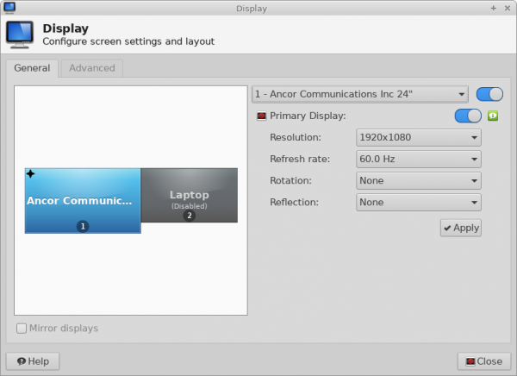This screenshot has height=376, width=517.
Task: Switch to the General tab
Action: tap(32, 68)
